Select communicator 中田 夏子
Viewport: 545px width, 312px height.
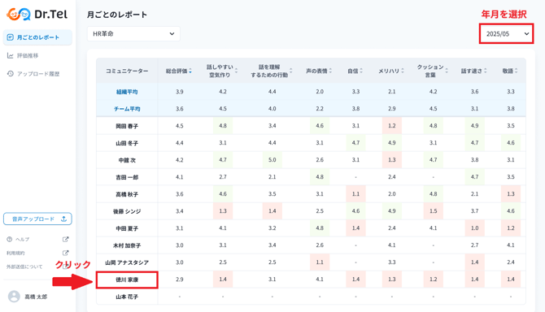tap(127, 228)
